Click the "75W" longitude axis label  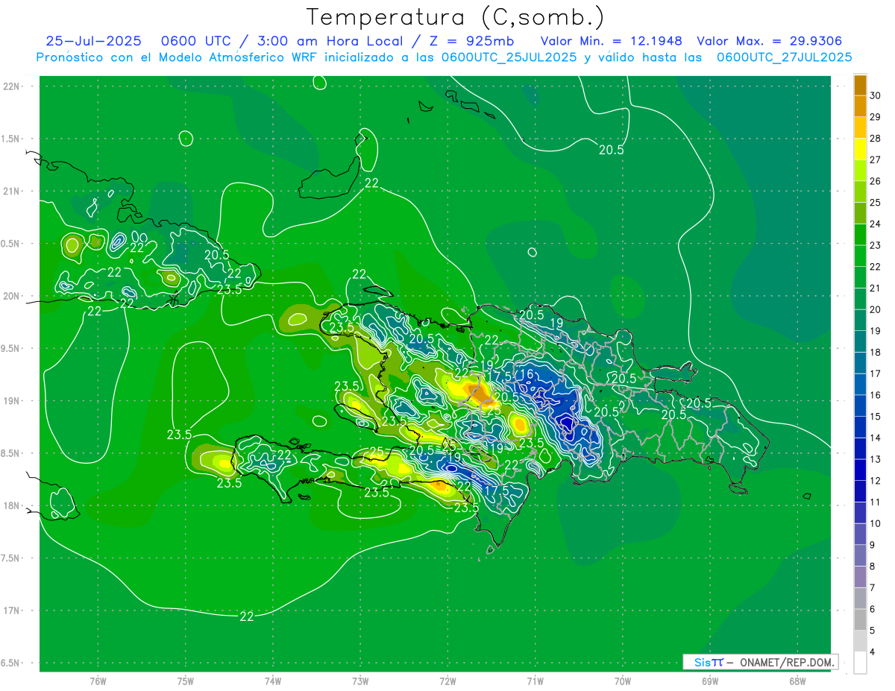pyautogui.click(x=185, y=681)
